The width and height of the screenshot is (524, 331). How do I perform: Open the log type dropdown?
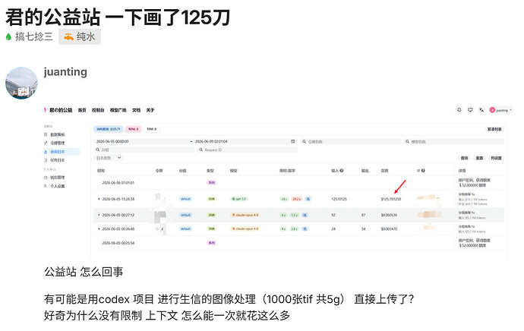[x=109, y=158]
